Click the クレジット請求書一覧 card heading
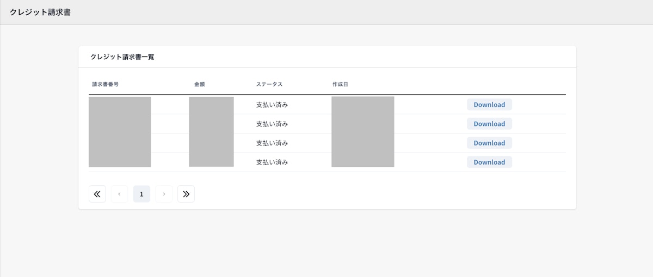This screenshot has height=277, width=653. tap(122, 56)
